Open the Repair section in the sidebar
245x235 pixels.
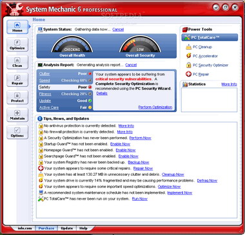click(x=17, y=80)
